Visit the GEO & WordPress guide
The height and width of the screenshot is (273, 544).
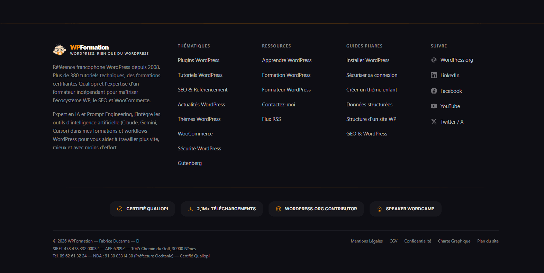tap(366, 134)
